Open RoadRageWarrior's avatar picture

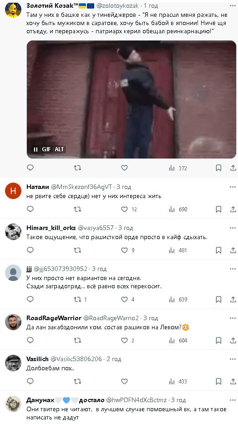pos(13,322)
